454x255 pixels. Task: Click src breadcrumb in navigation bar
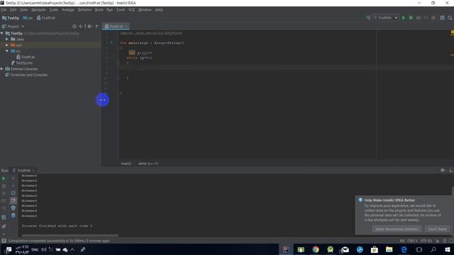(28, 18)
